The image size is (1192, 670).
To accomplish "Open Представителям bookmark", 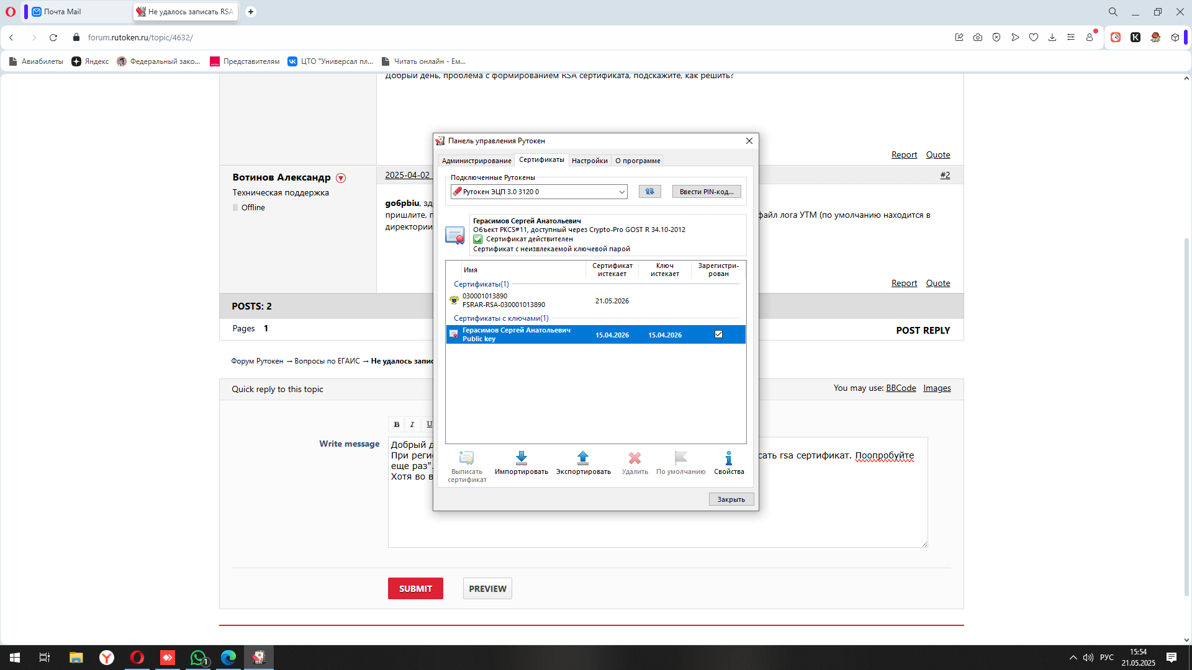I will pos(245,61).
